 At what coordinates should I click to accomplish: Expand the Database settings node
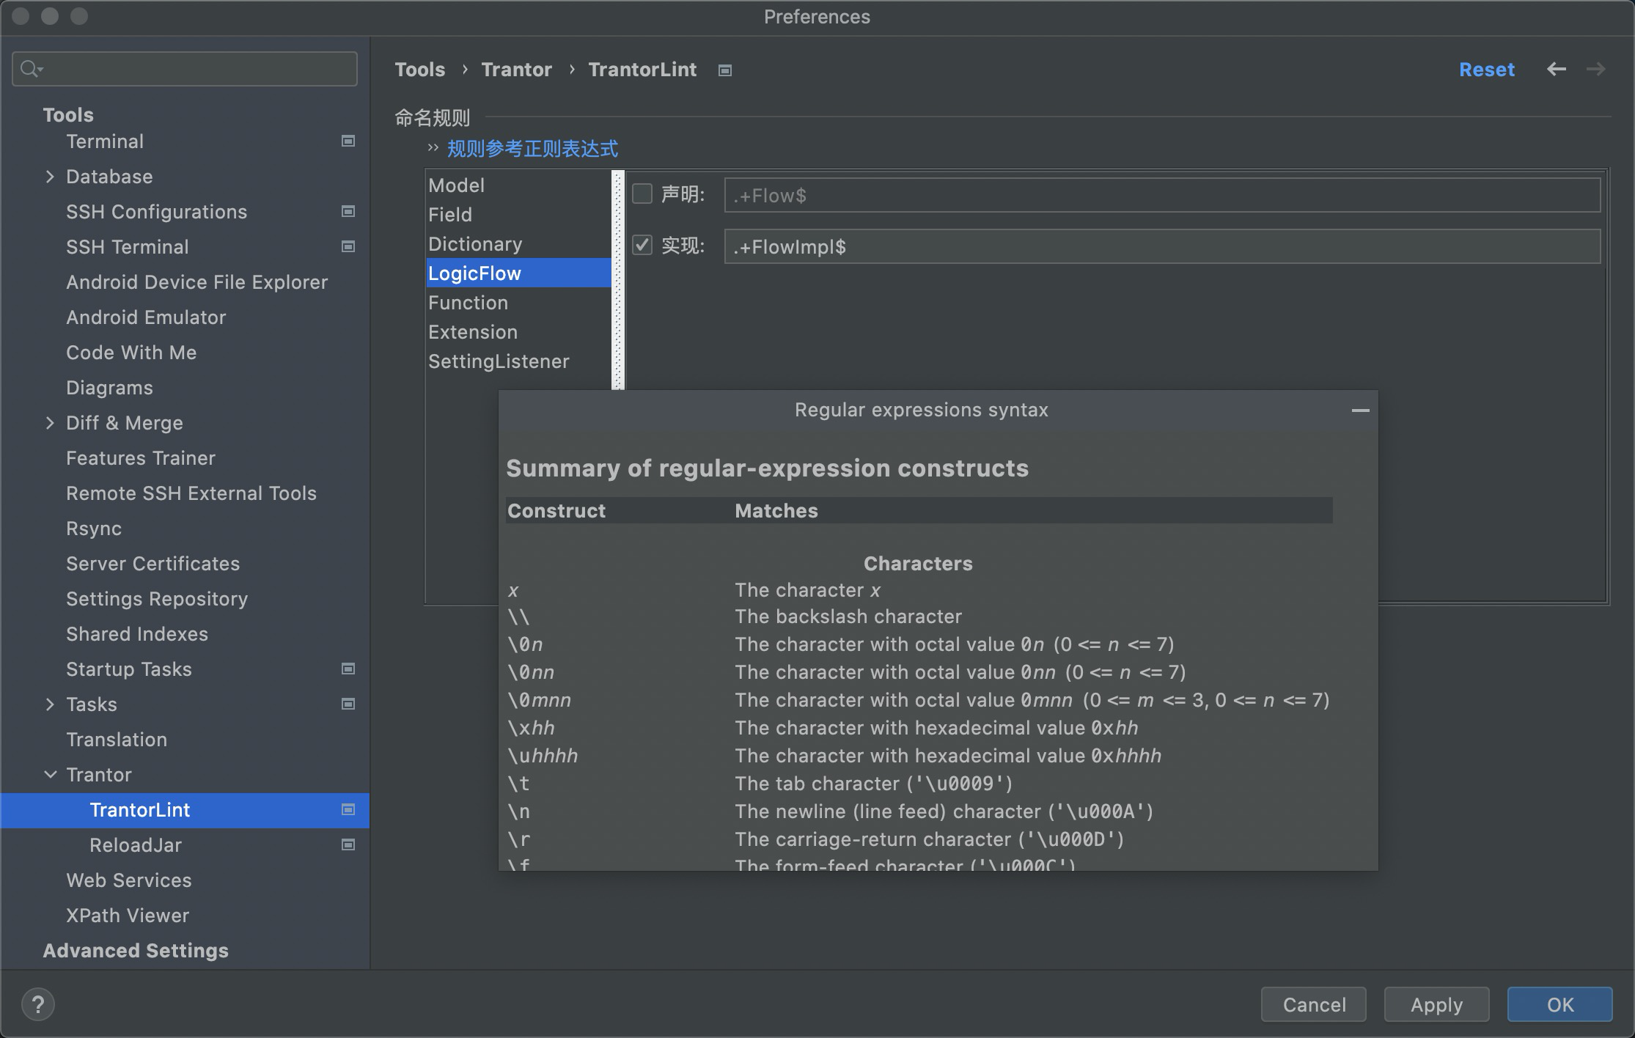point(50,177)
